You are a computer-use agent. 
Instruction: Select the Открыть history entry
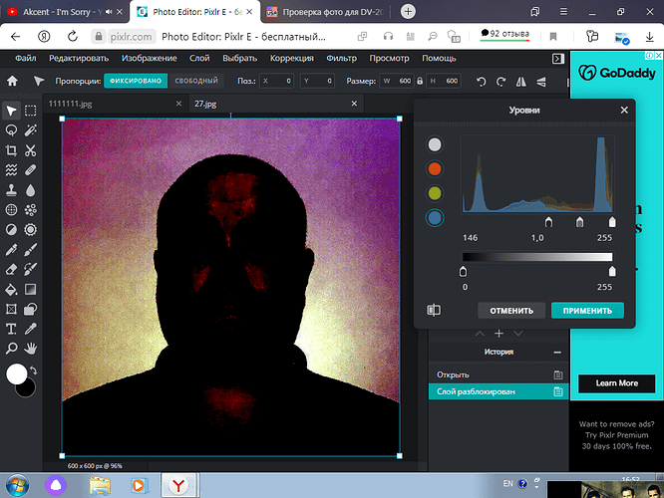tap(498, 374)
